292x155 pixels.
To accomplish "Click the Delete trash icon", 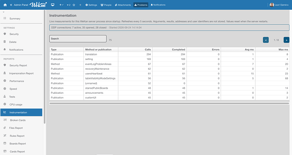I will [x=5, y=42].
